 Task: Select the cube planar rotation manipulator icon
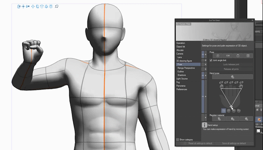(x=42, y=6)
